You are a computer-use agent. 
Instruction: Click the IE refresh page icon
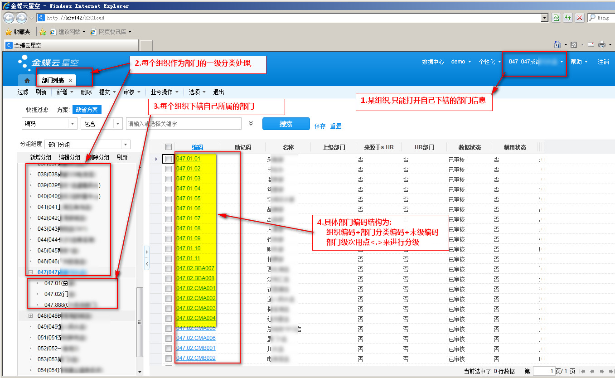567,18
